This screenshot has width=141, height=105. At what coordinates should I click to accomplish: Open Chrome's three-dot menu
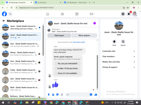pos(138,8)
